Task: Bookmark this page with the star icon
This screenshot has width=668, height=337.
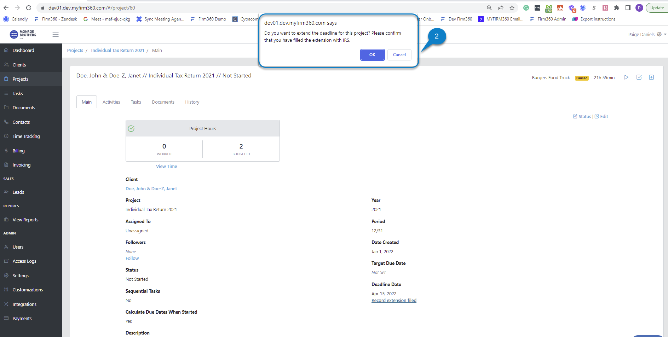Action: (x=512, y=8)
